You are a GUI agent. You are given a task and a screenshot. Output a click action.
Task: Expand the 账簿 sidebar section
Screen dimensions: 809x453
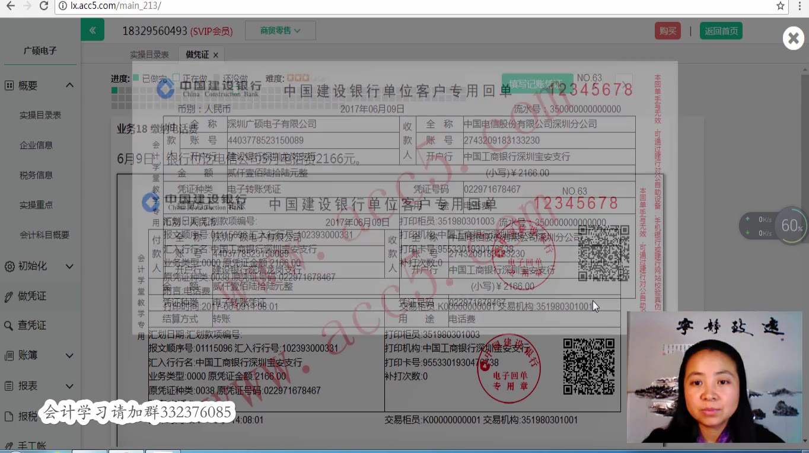69,355
